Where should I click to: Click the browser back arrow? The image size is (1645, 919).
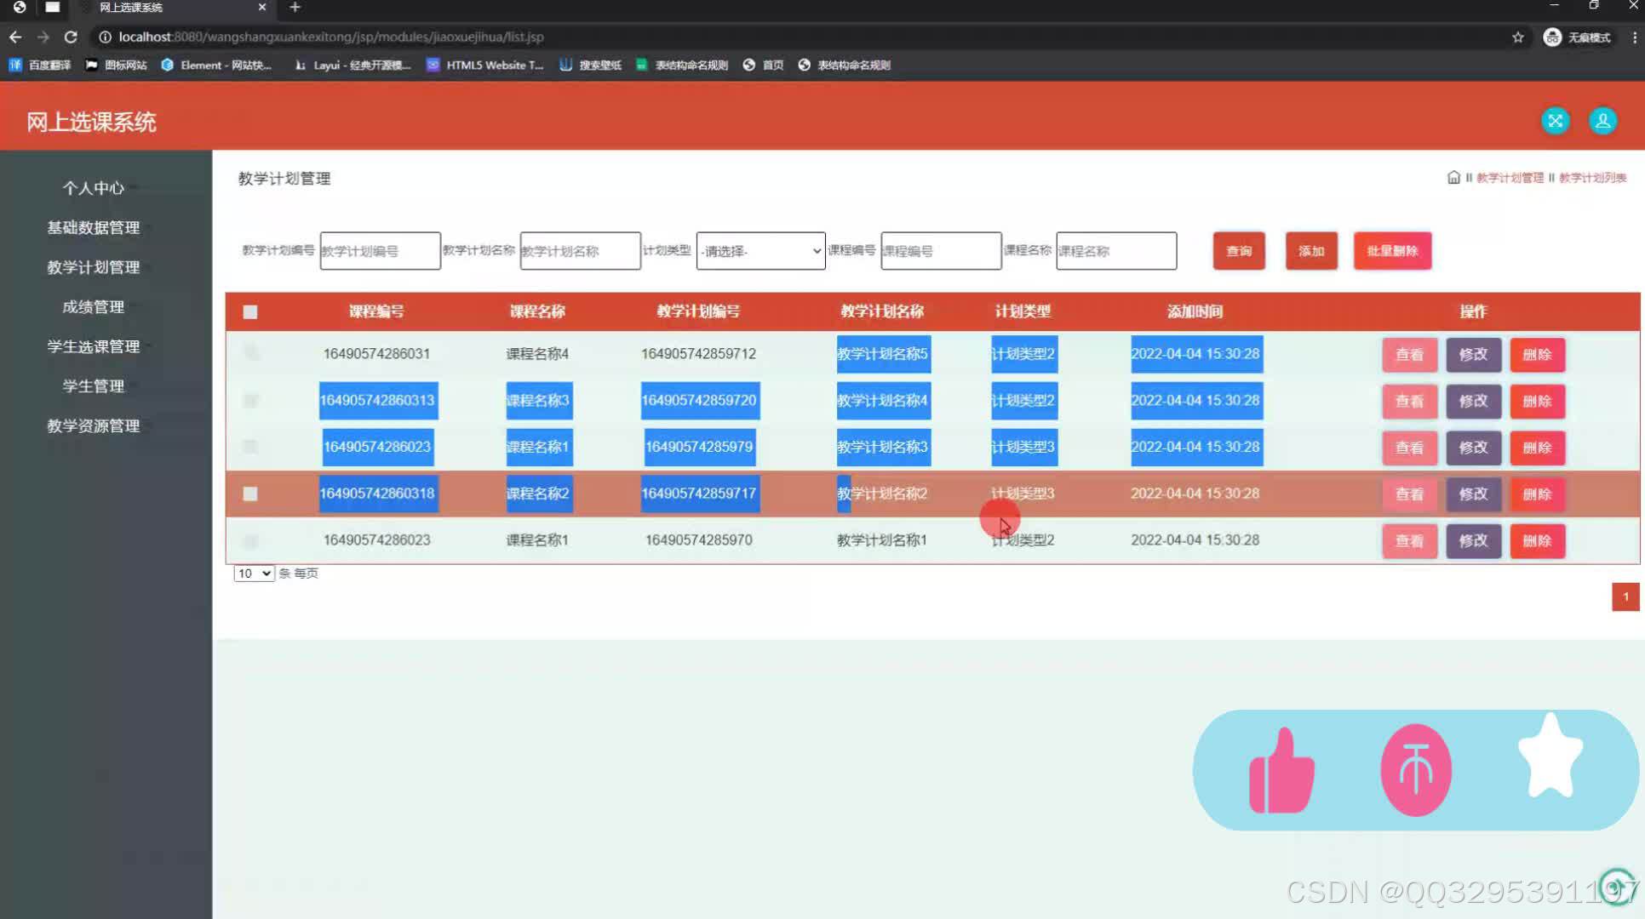(x=15, y=37)
